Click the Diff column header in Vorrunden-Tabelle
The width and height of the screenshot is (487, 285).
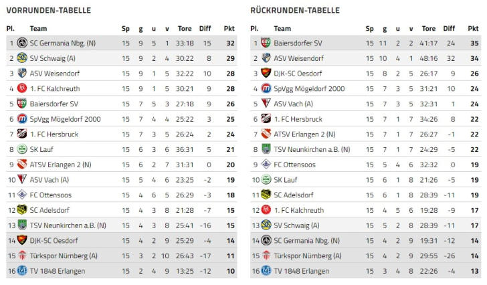point(205,28)
